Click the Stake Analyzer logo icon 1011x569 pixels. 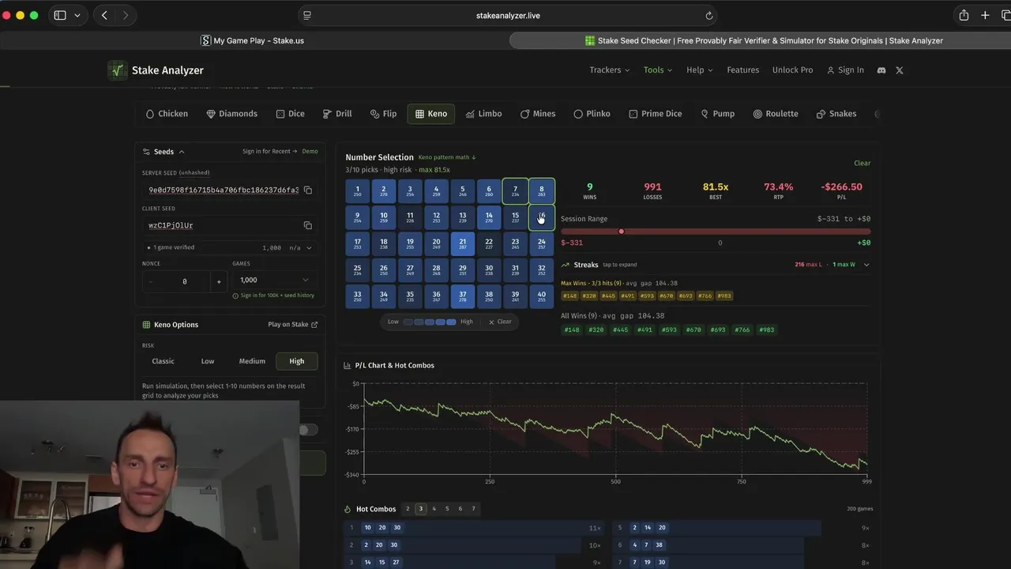(x=118, y=70)
